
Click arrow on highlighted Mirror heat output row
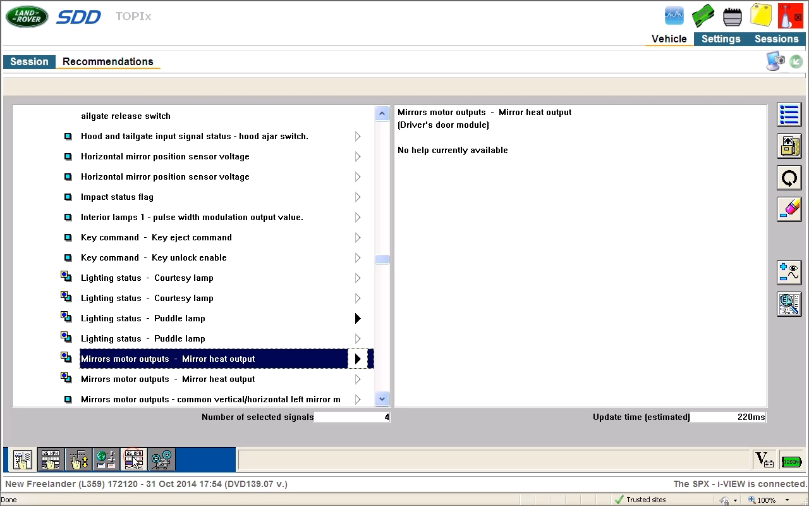tap(358, 359)
